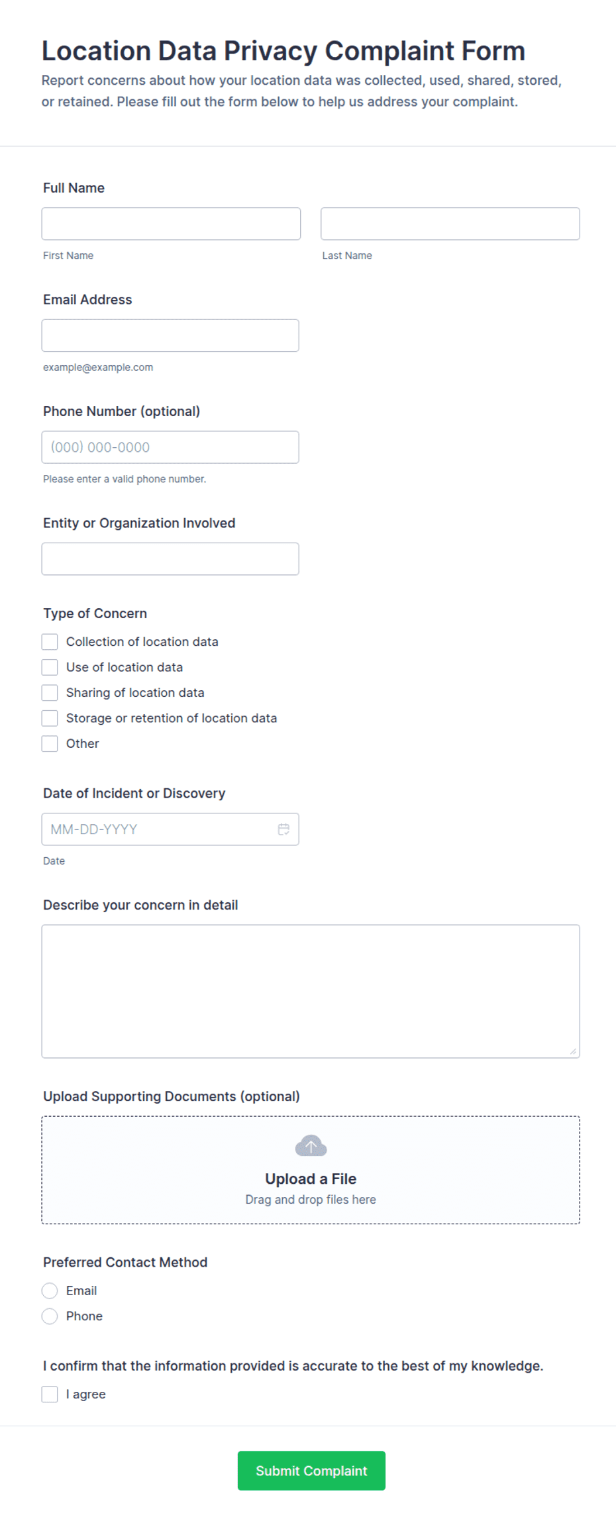
Task: Tick the Use of location data checkbox
Action: click(50, 667)
